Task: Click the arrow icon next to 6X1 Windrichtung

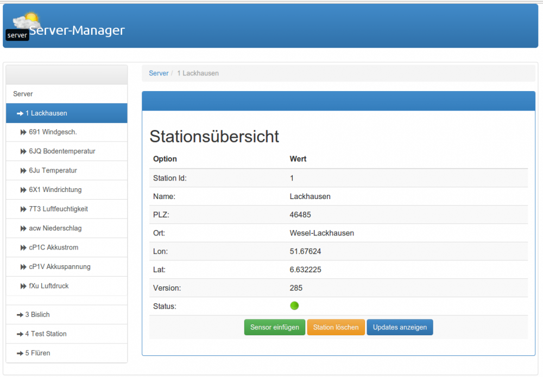Action: coord(23,189)
